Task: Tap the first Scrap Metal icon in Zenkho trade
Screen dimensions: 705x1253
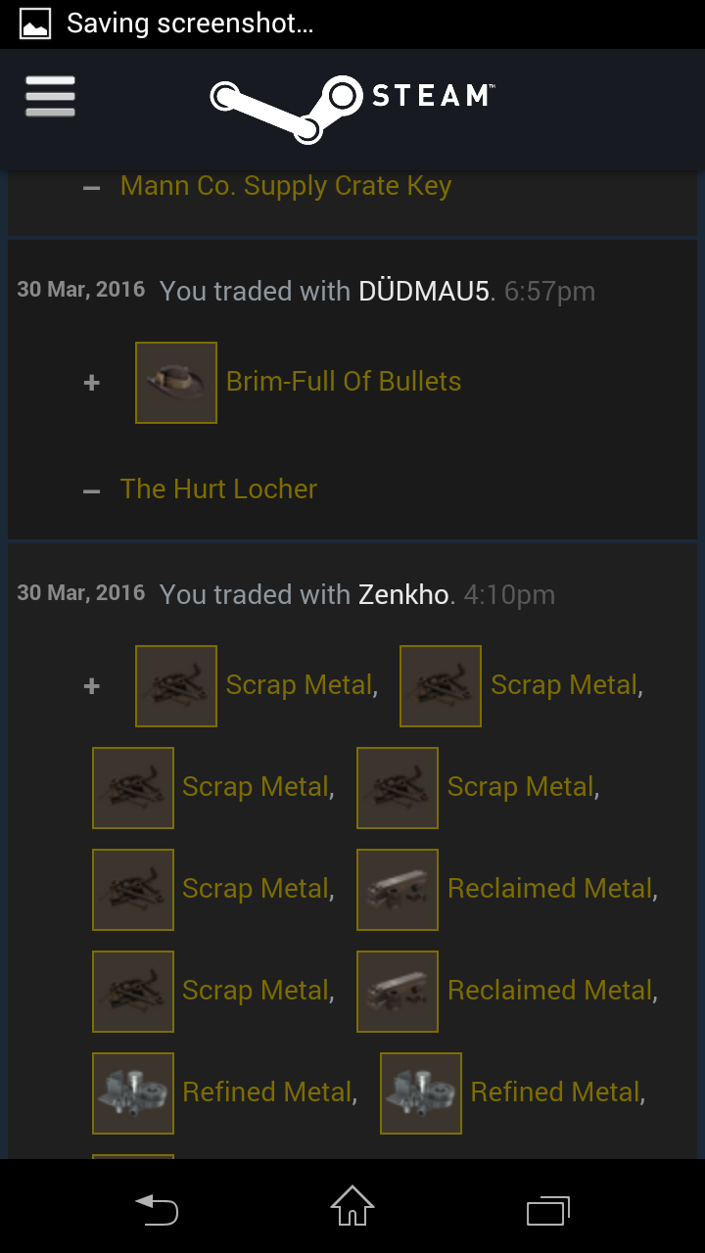Action: pyautogui.click(x=176, y=686)
